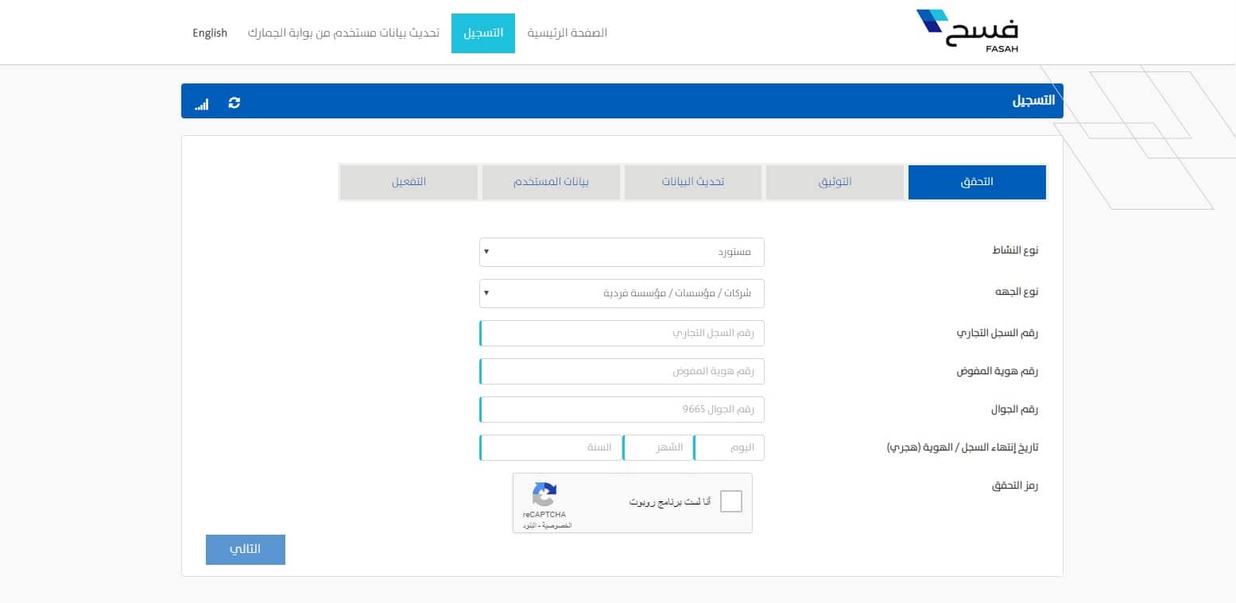Select the التحقق step tab
Viewport: 1236px width, 603px height.
point(976,182)
